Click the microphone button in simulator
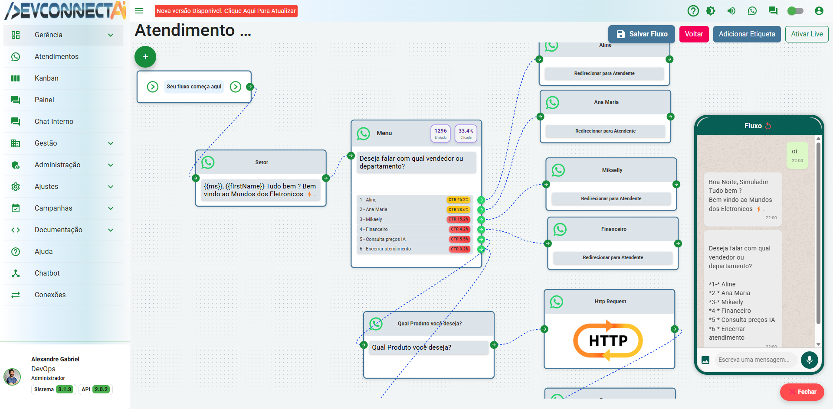833x409 pixels. [809, 360]
